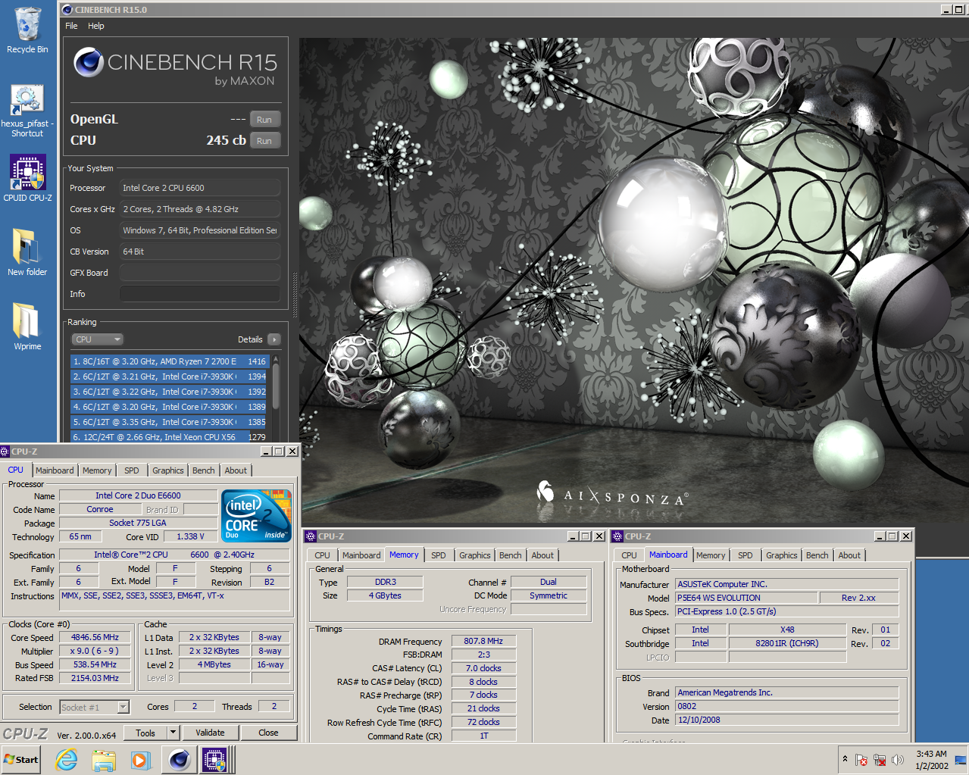This screenshot has height=775, width=969.
Task: Switch to CPU-Z via its taskbar icon
Action: tap(214, 759)
